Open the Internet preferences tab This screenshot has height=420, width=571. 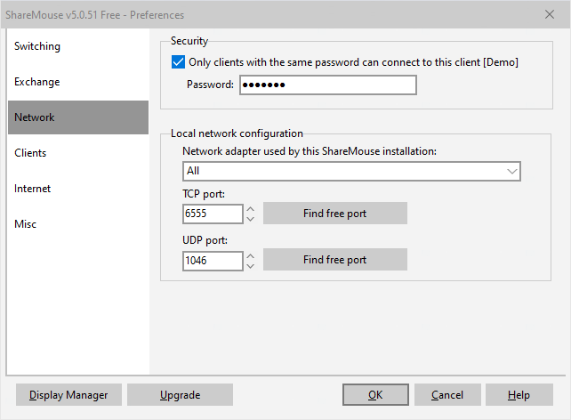click(78, 189)
